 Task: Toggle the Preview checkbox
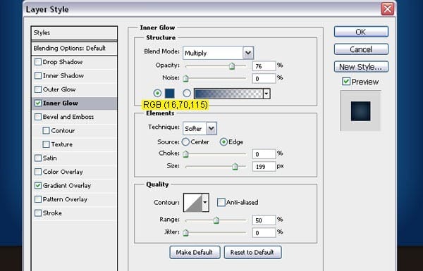tap(346, 82)
